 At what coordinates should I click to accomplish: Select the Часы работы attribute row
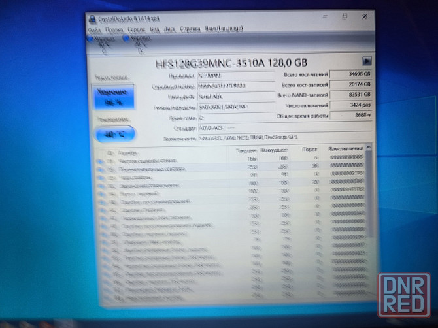point(230,176)
